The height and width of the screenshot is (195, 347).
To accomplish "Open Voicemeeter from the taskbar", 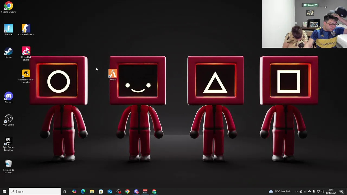I will [x=145, y=191].
